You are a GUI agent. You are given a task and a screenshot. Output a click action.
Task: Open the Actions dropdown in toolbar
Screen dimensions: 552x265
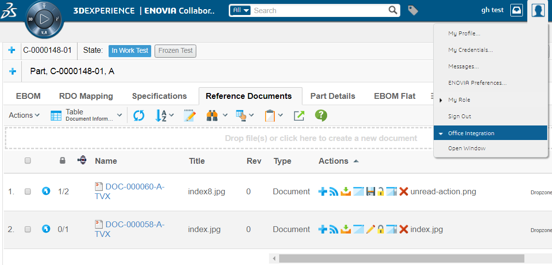(x=24, y=115)
